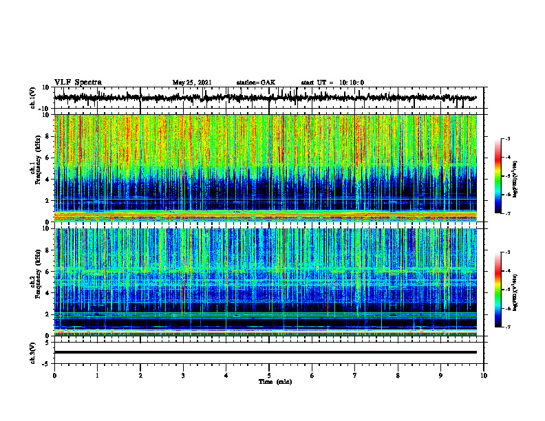The image size is (545, 421).
Task: Click the "VLF Spectra" title text
Action: (x=78, y=82)
